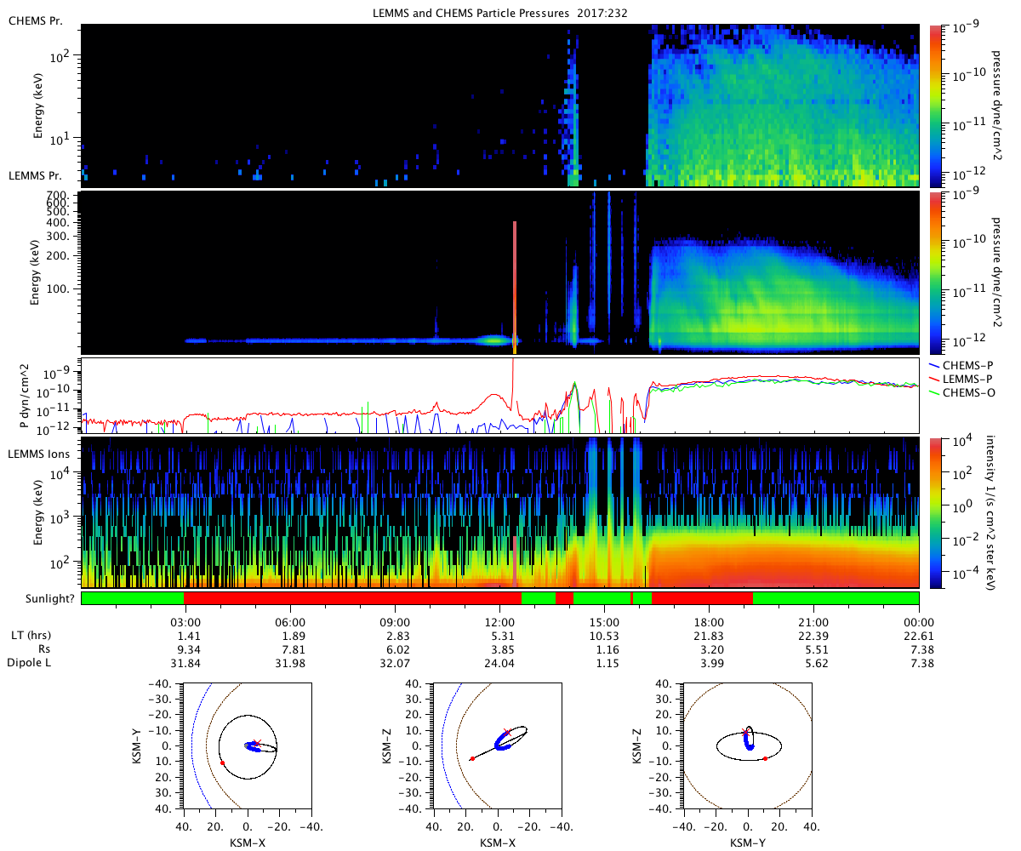
Task: Click the LT value 10.53
Action: (x=604, y=636)
